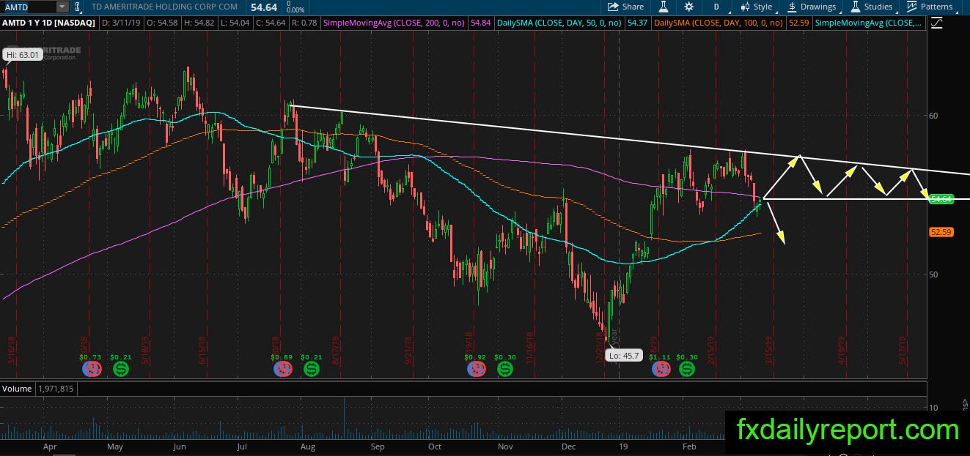Open the Drawings menu
The image size is (970, 456).
[812, 7]
